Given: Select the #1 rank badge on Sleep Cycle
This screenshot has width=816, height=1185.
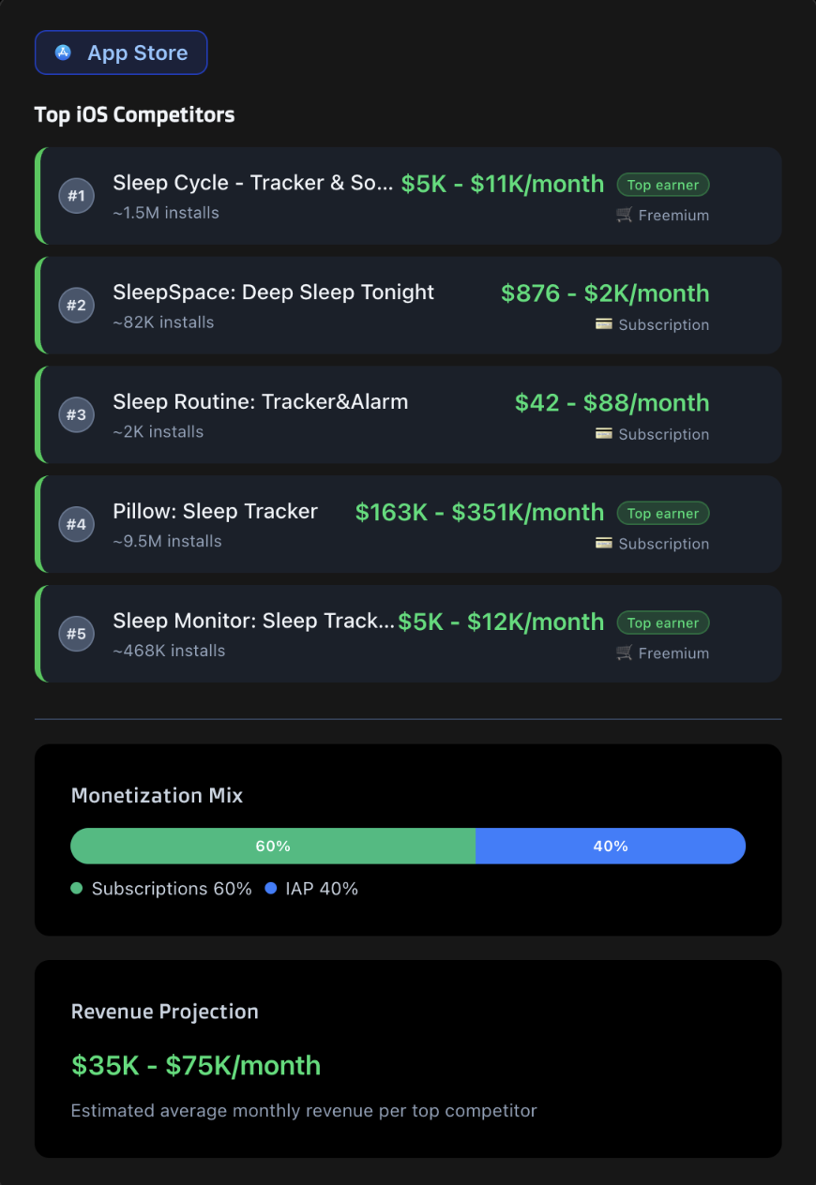Looking at the screenshot, I should pos(76,196).
